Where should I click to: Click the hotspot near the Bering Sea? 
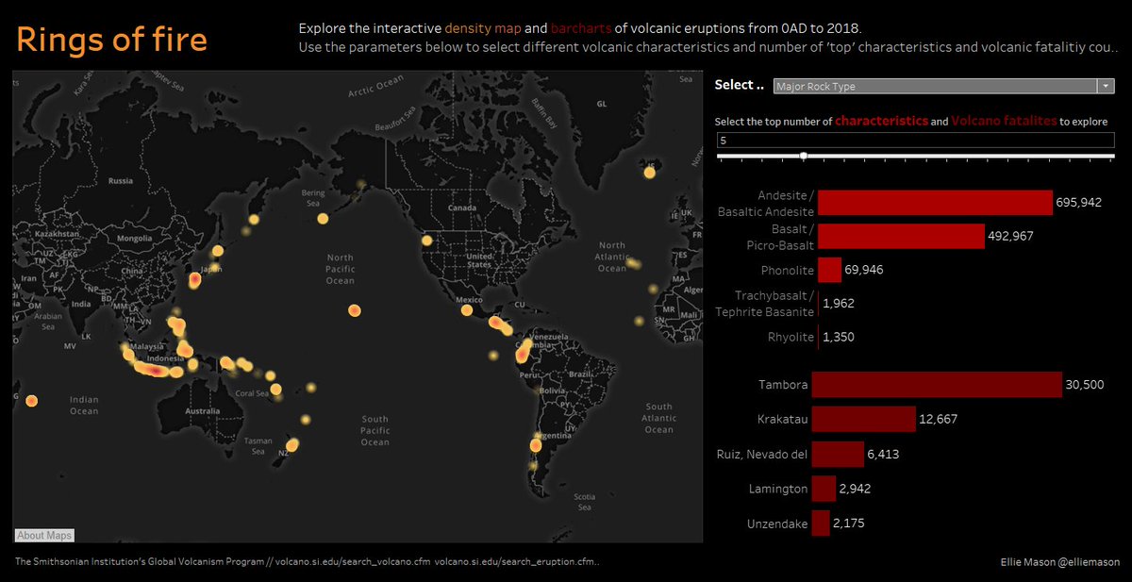(322, 219)
